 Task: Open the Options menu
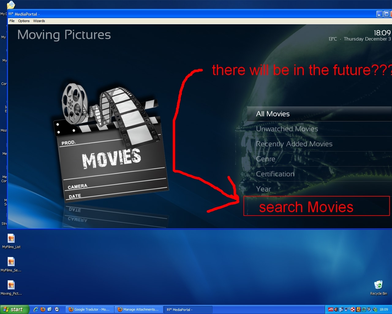24,21
